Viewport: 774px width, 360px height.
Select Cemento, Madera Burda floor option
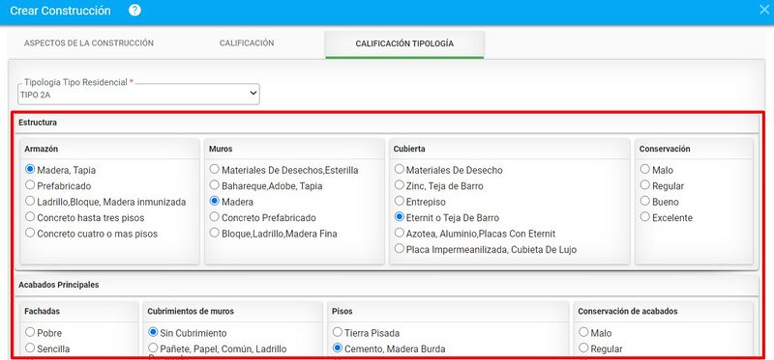tap(338, 348)
